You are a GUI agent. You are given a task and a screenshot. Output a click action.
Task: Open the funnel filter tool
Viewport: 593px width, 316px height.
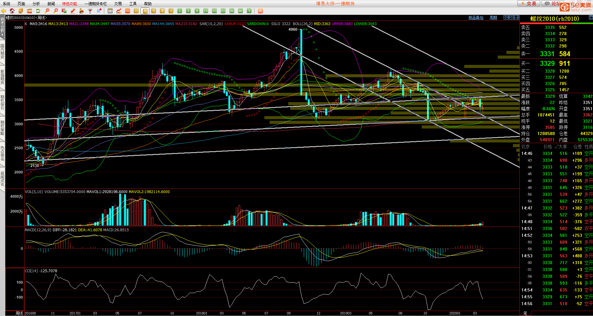point(90,11)
